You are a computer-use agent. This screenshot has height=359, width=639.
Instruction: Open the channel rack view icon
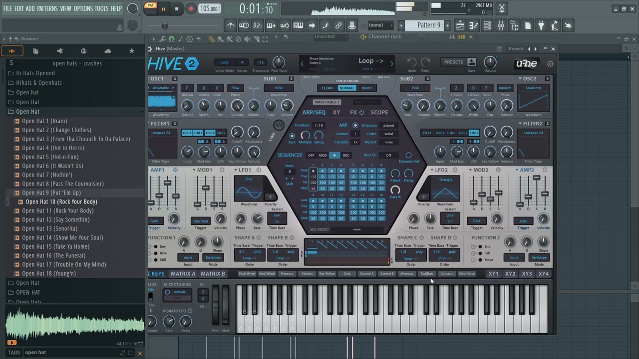point(487,25)
